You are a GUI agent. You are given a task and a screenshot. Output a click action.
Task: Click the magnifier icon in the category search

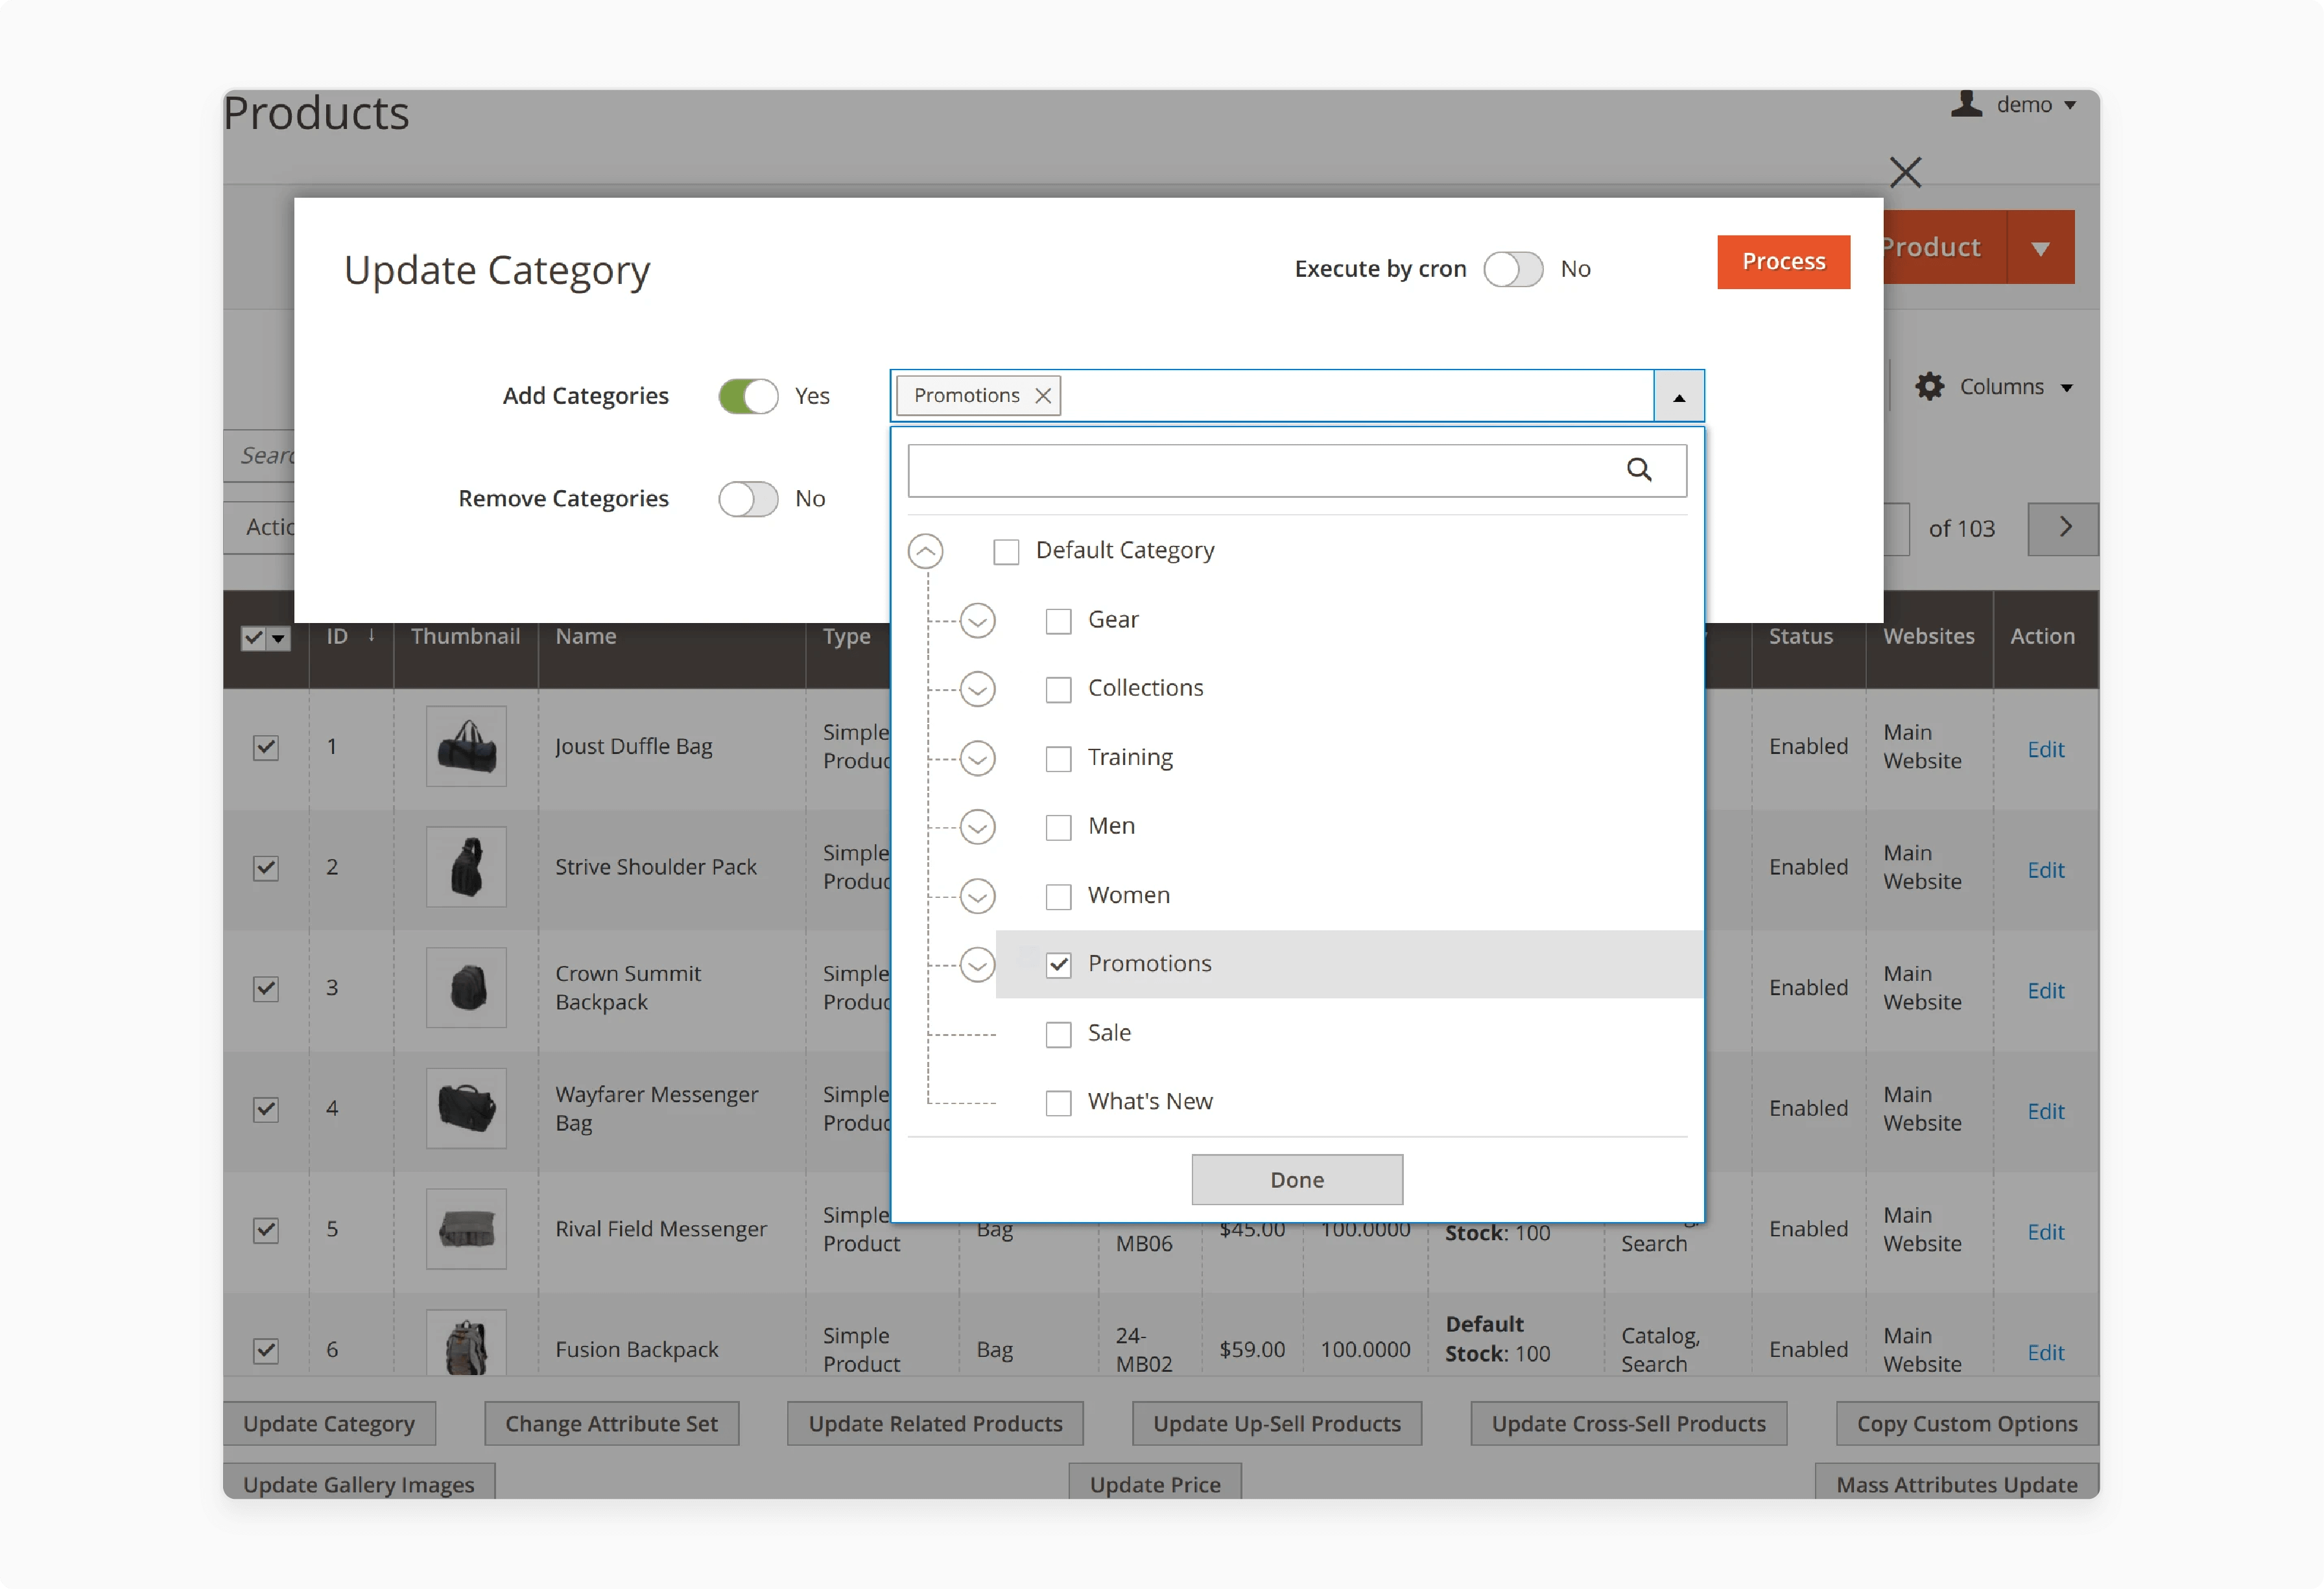coord(1641,470)
